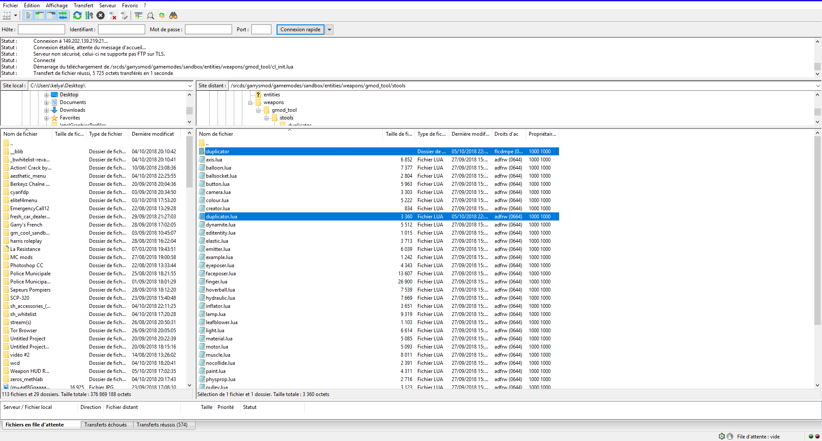Click the axis.lua file icon

[x=202, y=160]
